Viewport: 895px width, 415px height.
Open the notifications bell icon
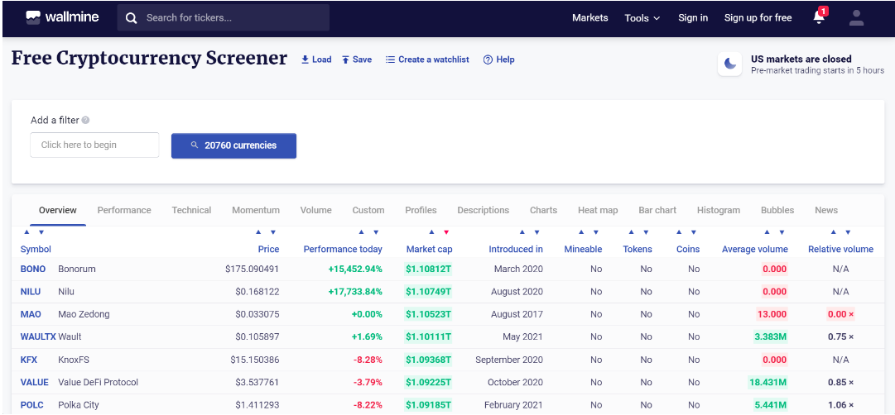coord(819,17)
